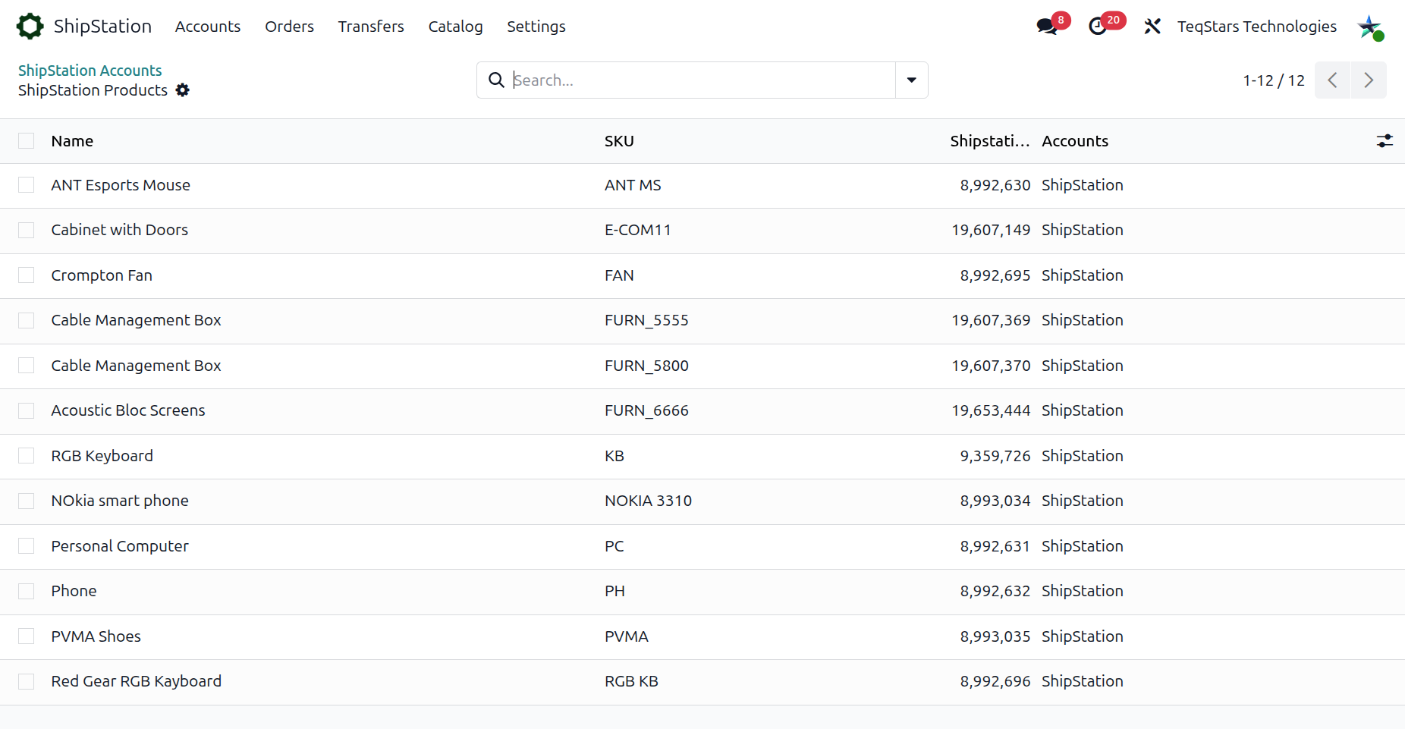The height and width of the screenshot is (729, 1405).
Task: Open the Cabinet with Doors record
Action: click(x=120, y=230)
